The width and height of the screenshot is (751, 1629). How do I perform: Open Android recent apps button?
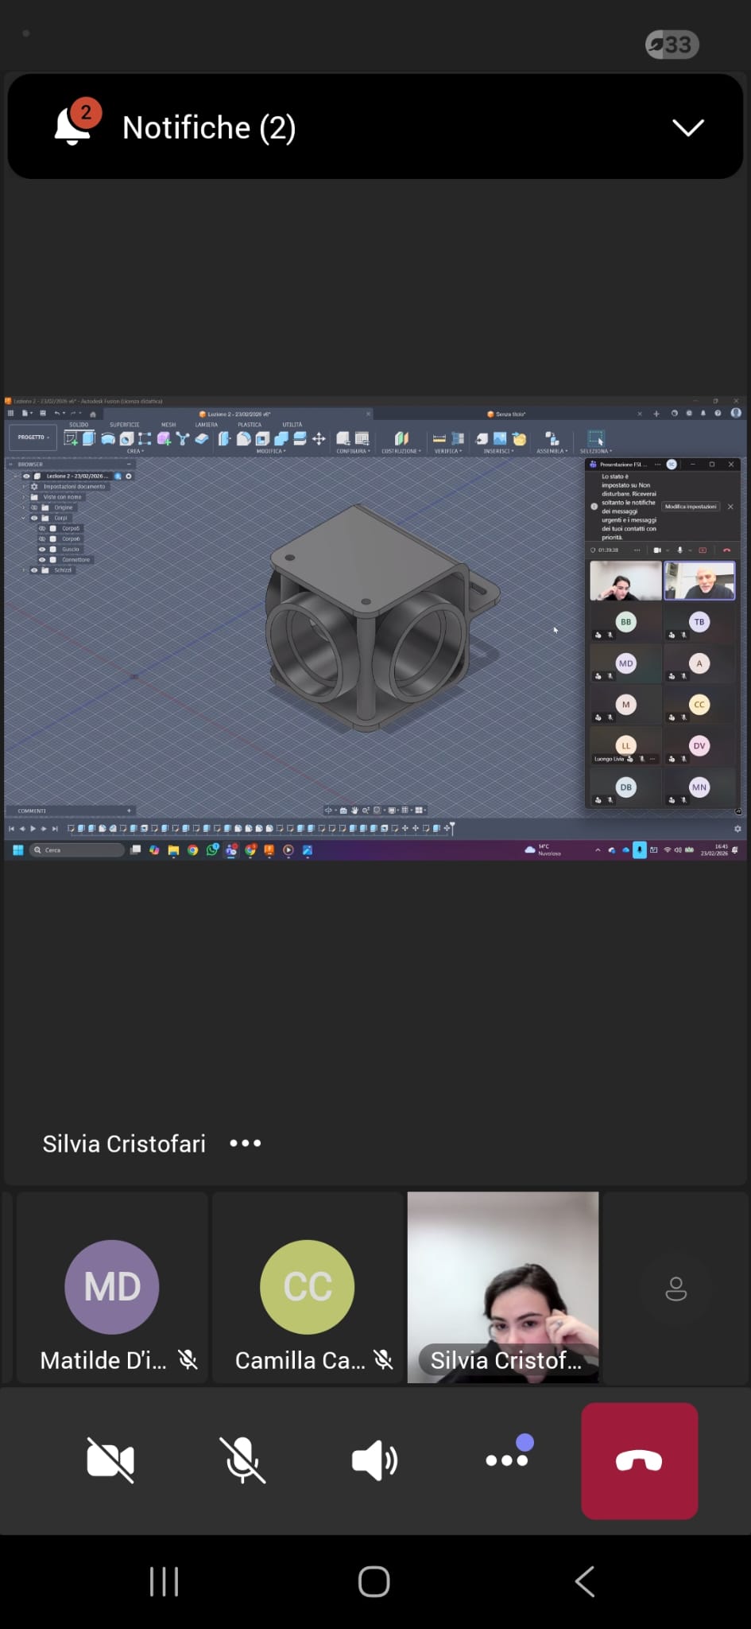click(x=164, y=1581)
